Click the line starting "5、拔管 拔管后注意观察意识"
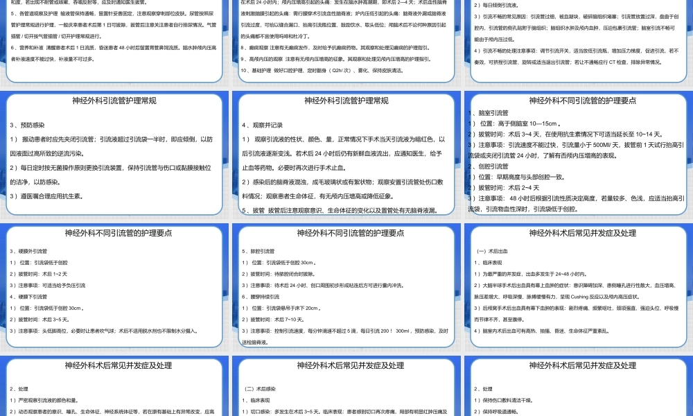The height and width of the screenshot is (416, 693). point(340,211)
